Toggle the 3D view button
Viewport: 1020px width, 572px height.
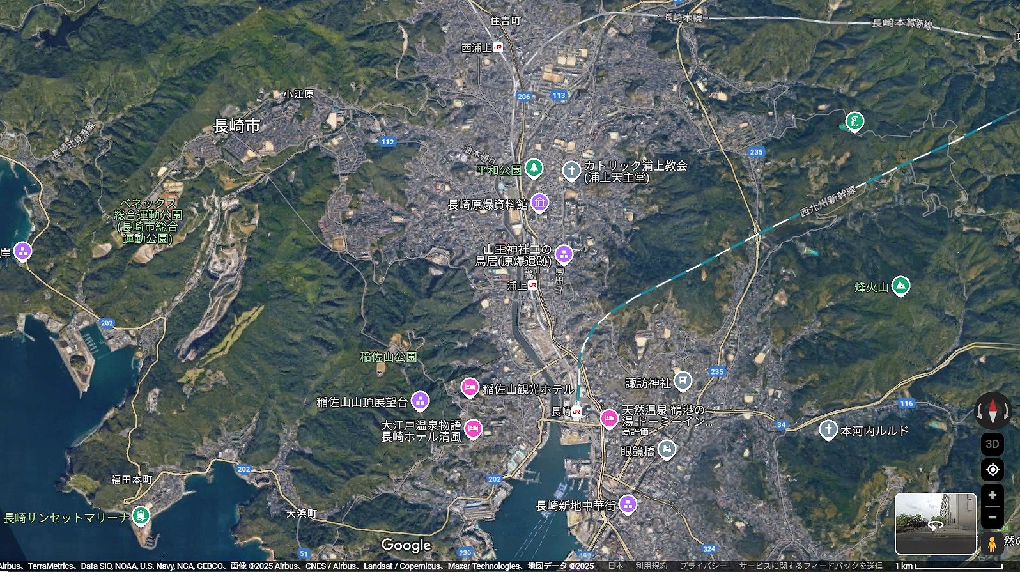(x=993, y=444)
